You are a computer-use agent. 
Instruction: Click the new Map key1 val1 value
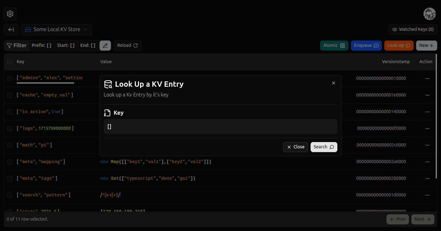tap(156, 162)
